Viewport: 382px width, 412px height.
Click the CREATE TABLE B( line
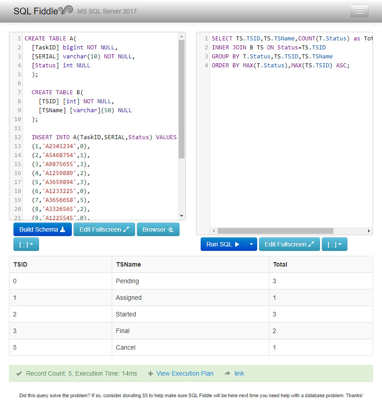[57, 92]
